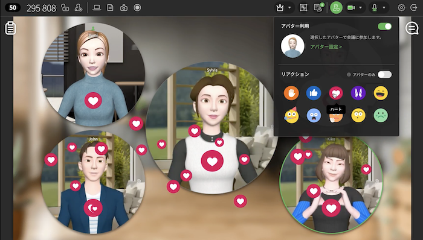Toggle the green video camera icon
This screenshot has width=423, height=240.
[x=351, y=8]
